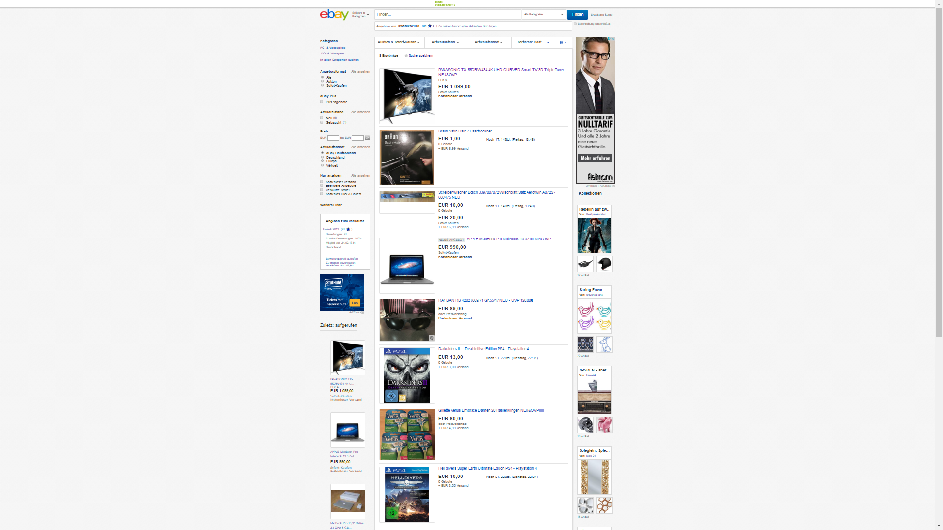The image size is (943, 530).
Task: Click the page vertical scrollbar
Action: tap(939, 172)
